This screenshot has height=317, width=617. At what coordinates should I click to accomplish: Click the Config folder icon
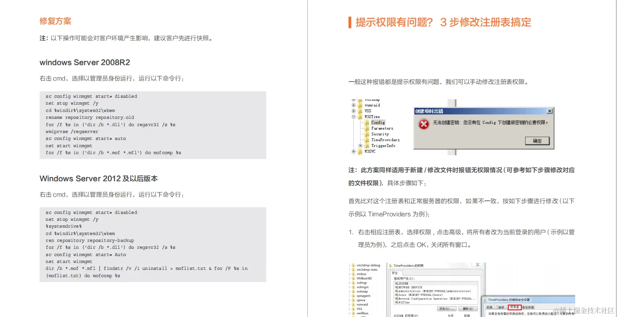pos(367,123)
